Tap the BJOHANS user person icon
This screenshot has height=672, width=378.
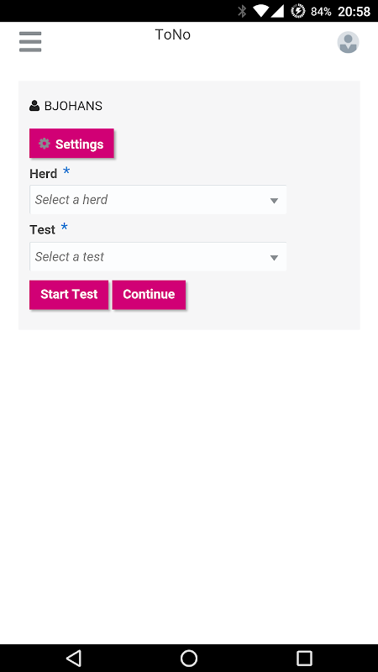(x=34, y=106)
